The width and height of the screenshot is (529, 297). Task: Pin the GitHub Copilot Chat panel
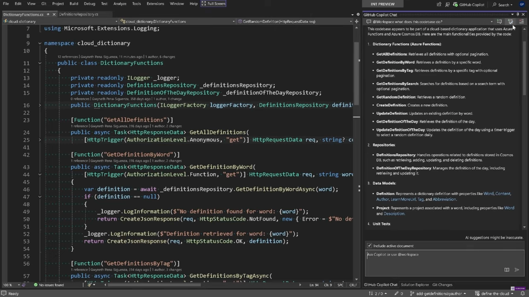[518, 14]
